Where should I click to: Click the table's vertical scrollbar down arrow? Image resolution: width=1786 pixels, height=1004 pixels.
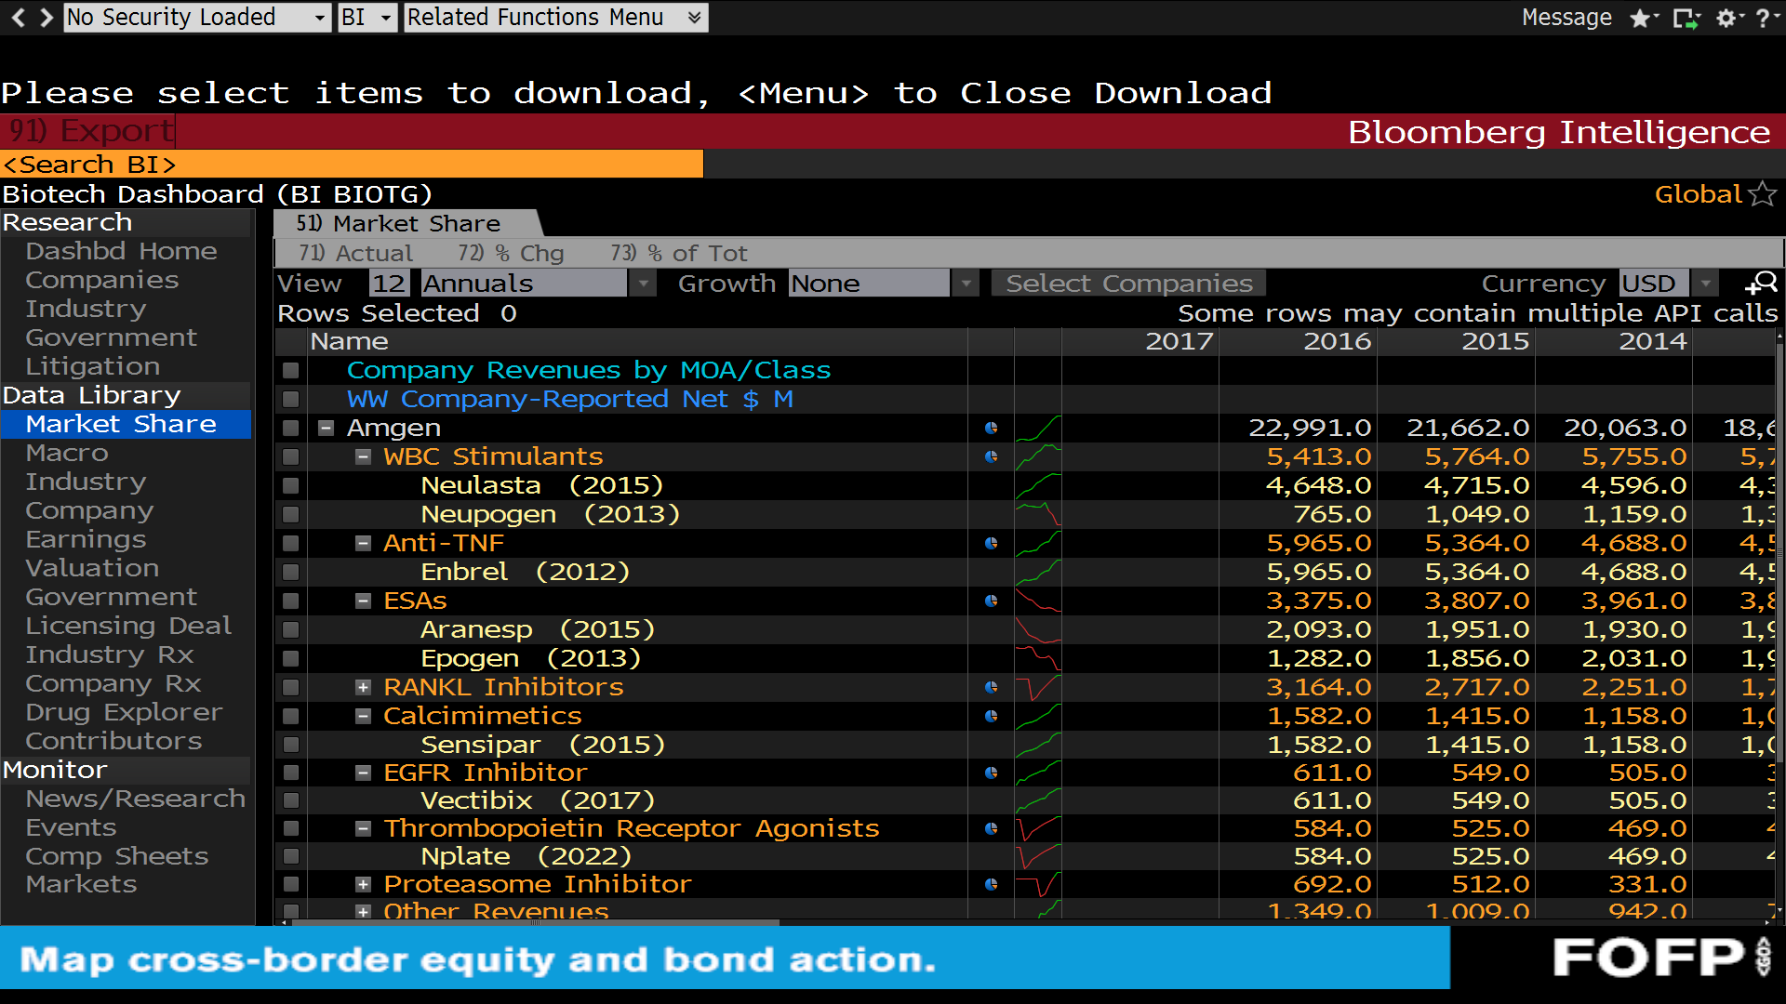[1779, 913]
